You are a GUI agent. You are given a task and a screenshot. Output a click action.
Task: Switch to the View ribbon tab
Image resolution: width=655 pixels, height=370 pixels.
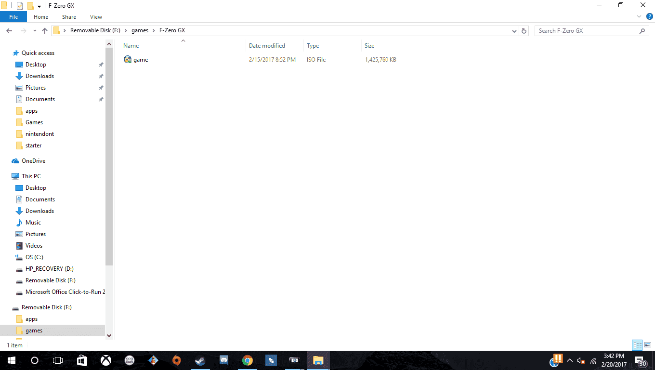(x=96, y=17)
